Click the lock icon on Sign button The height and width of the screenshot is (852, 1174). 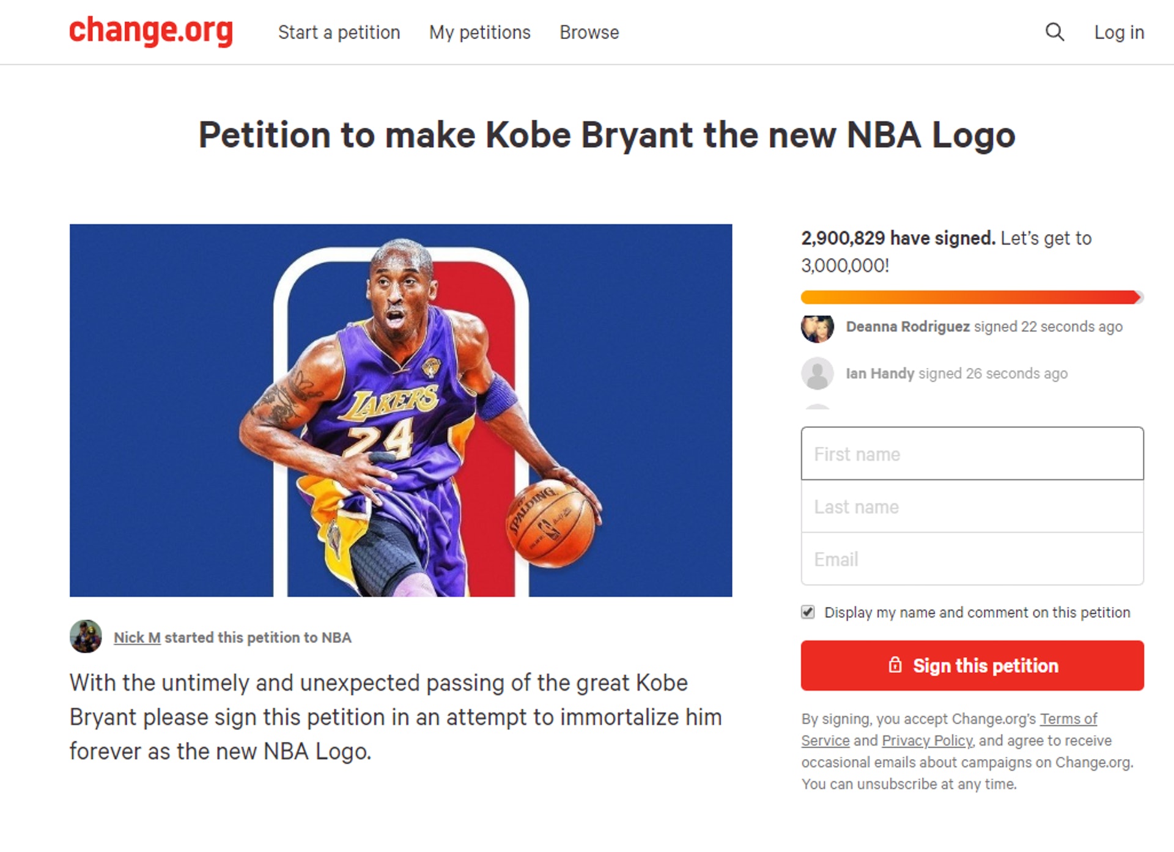[x=895, y=665]
